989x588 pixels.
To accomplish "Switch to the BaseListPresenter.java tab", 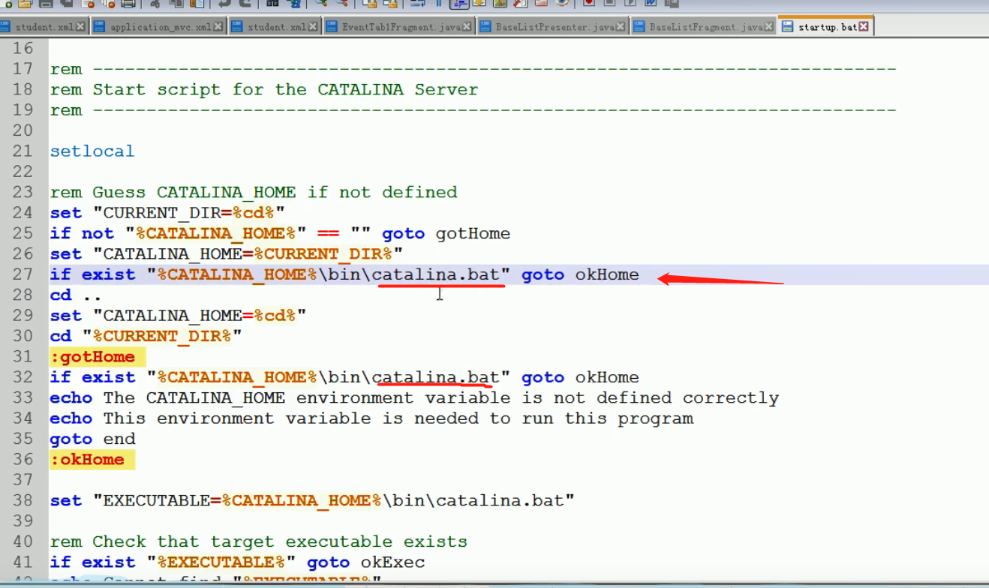I will click(x=555, y=27).
